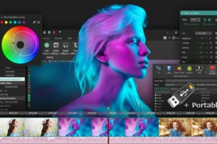The image size is (217, 144).
Task: Open the dropdown arrow beside layout grid icon
Action: point(169,38)
